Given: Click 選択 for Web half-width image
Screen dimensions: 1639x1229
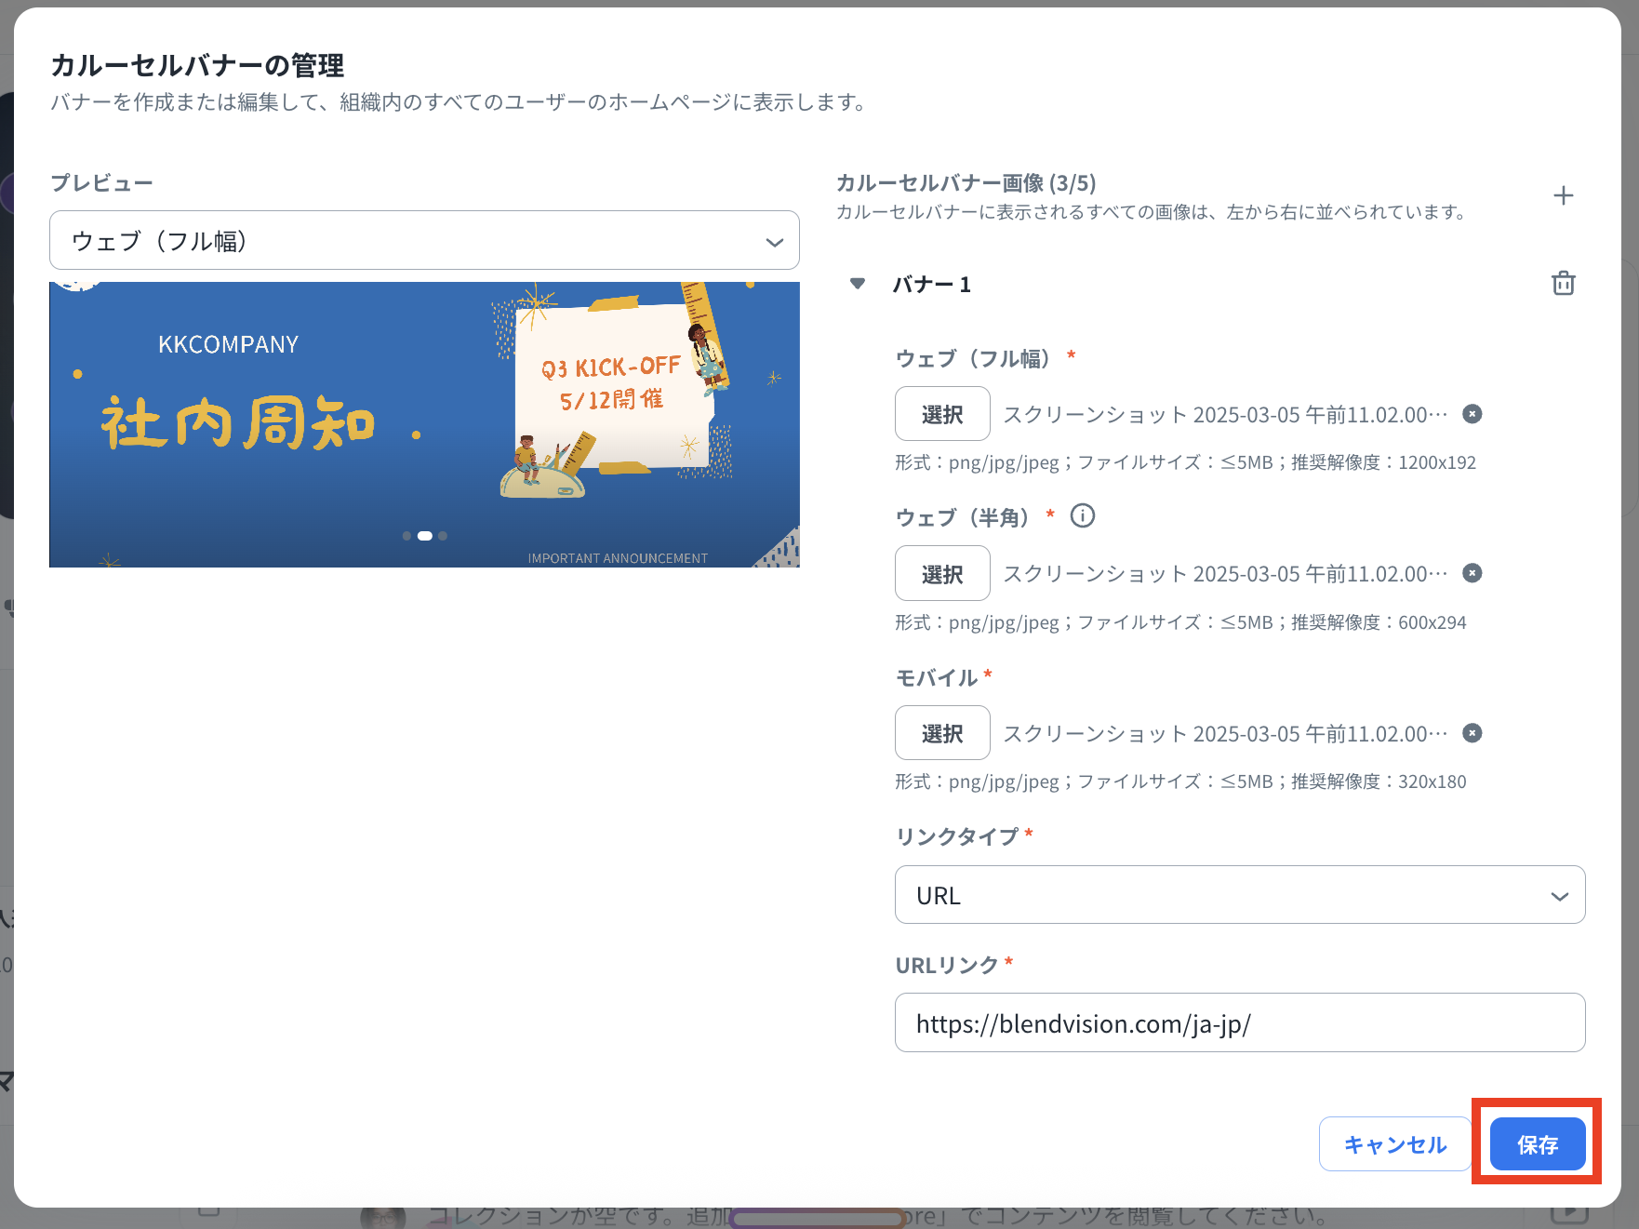Looking at the screenshot, I should 941,574.
